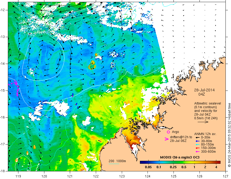The height and width of the screenshot is (179, 231).
Task: Click the colorbar value 0.05
Action: coord(148,167)
